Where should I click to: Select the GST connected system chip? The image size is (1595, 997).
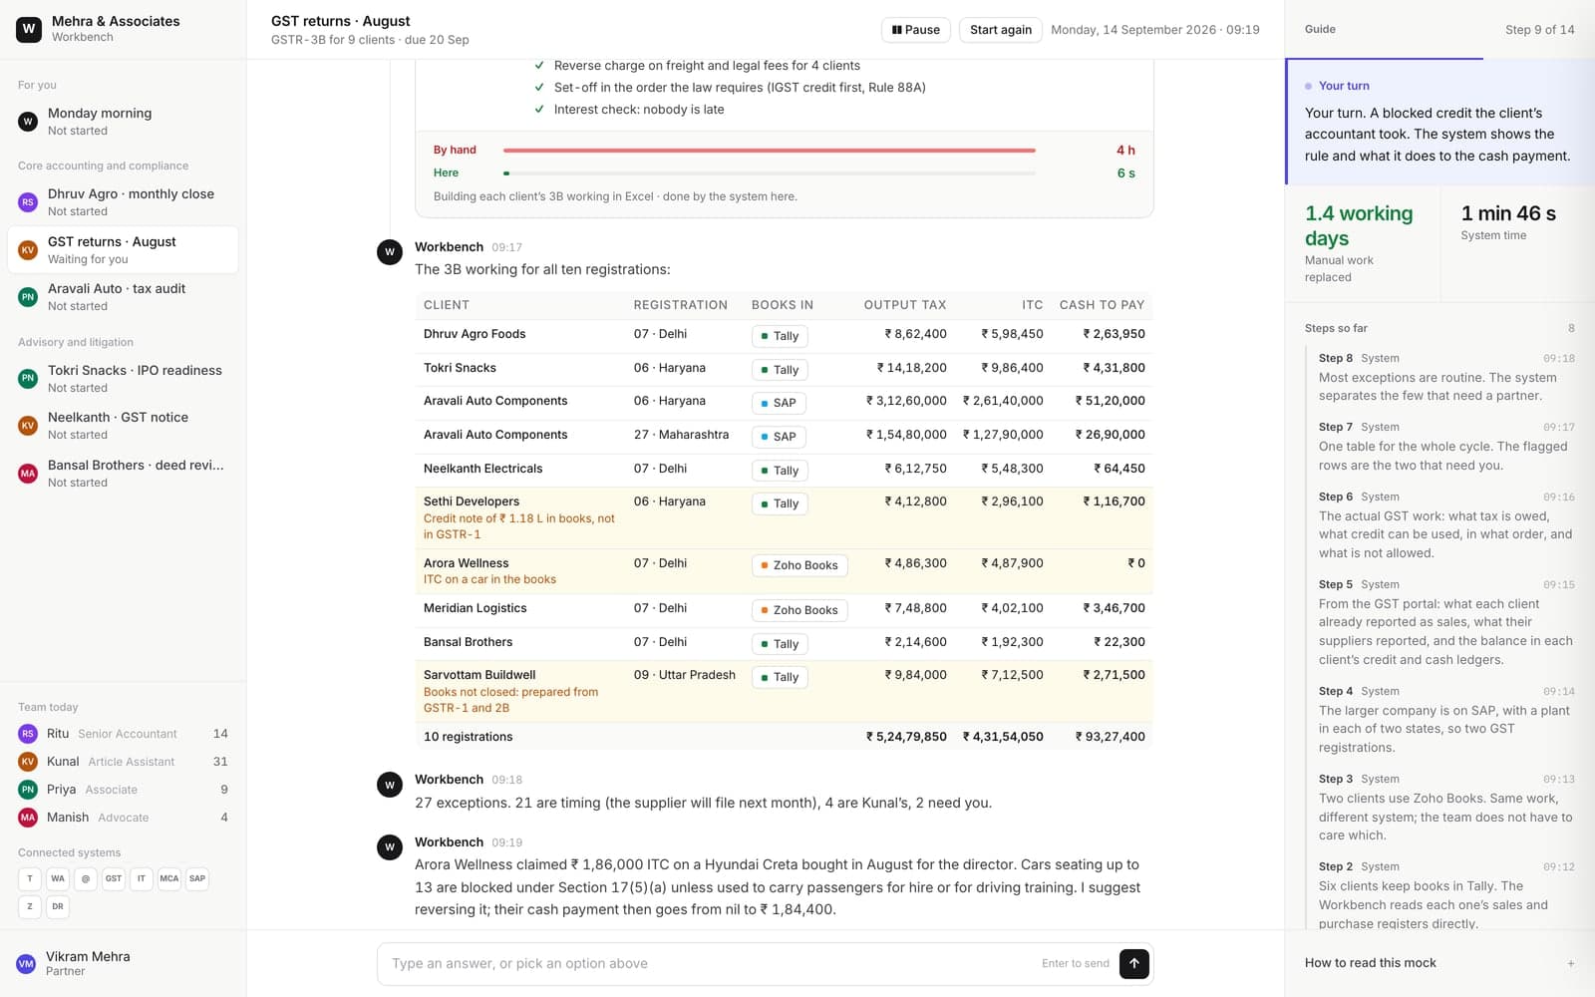[114, 878]
